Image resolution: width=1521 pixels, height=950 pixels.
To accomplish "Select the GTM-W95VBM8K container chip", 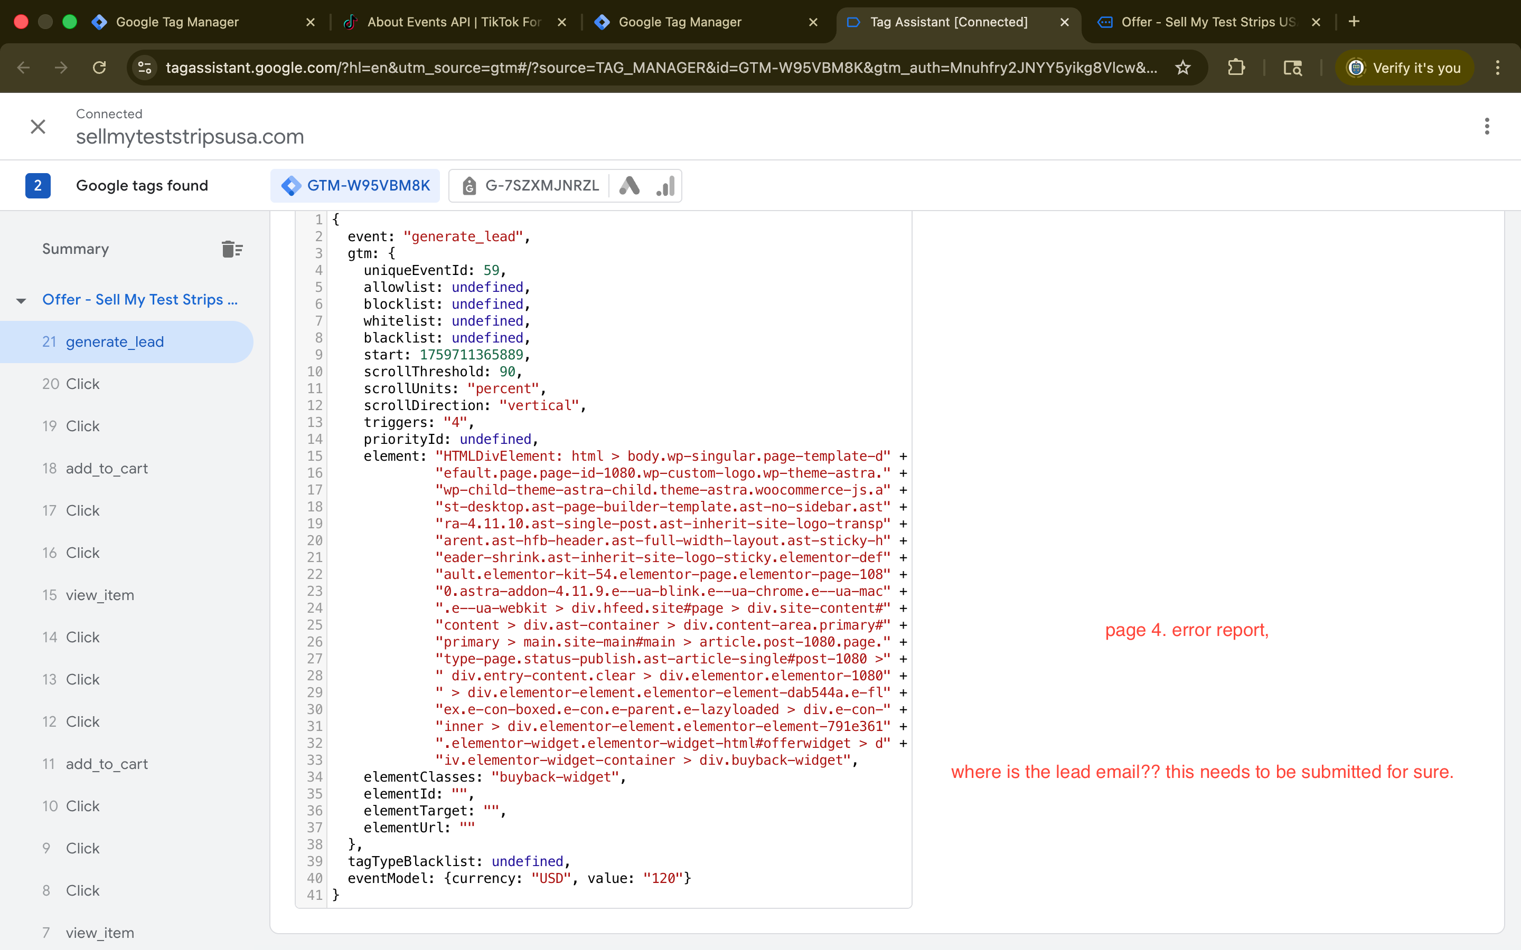I will coord(355,186).
